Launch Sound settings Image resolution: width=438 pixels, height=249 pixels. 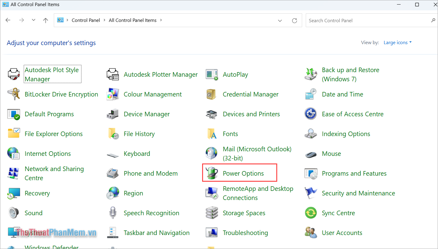(x=33, y=213)
